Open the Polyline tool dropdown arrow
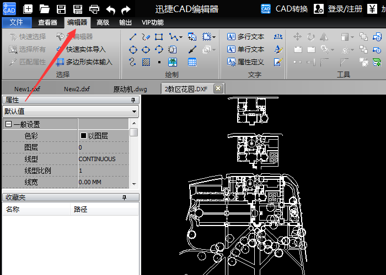The height and width of the screenshot is (275, 386). [181, 37]
